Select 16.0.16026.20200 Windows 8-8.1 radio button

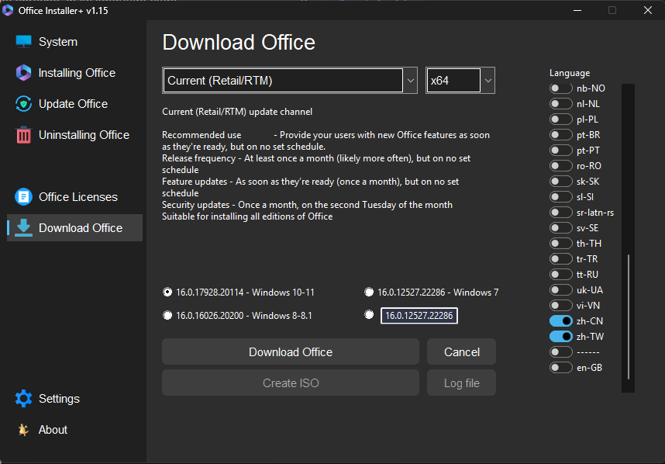tap(167, 316)
